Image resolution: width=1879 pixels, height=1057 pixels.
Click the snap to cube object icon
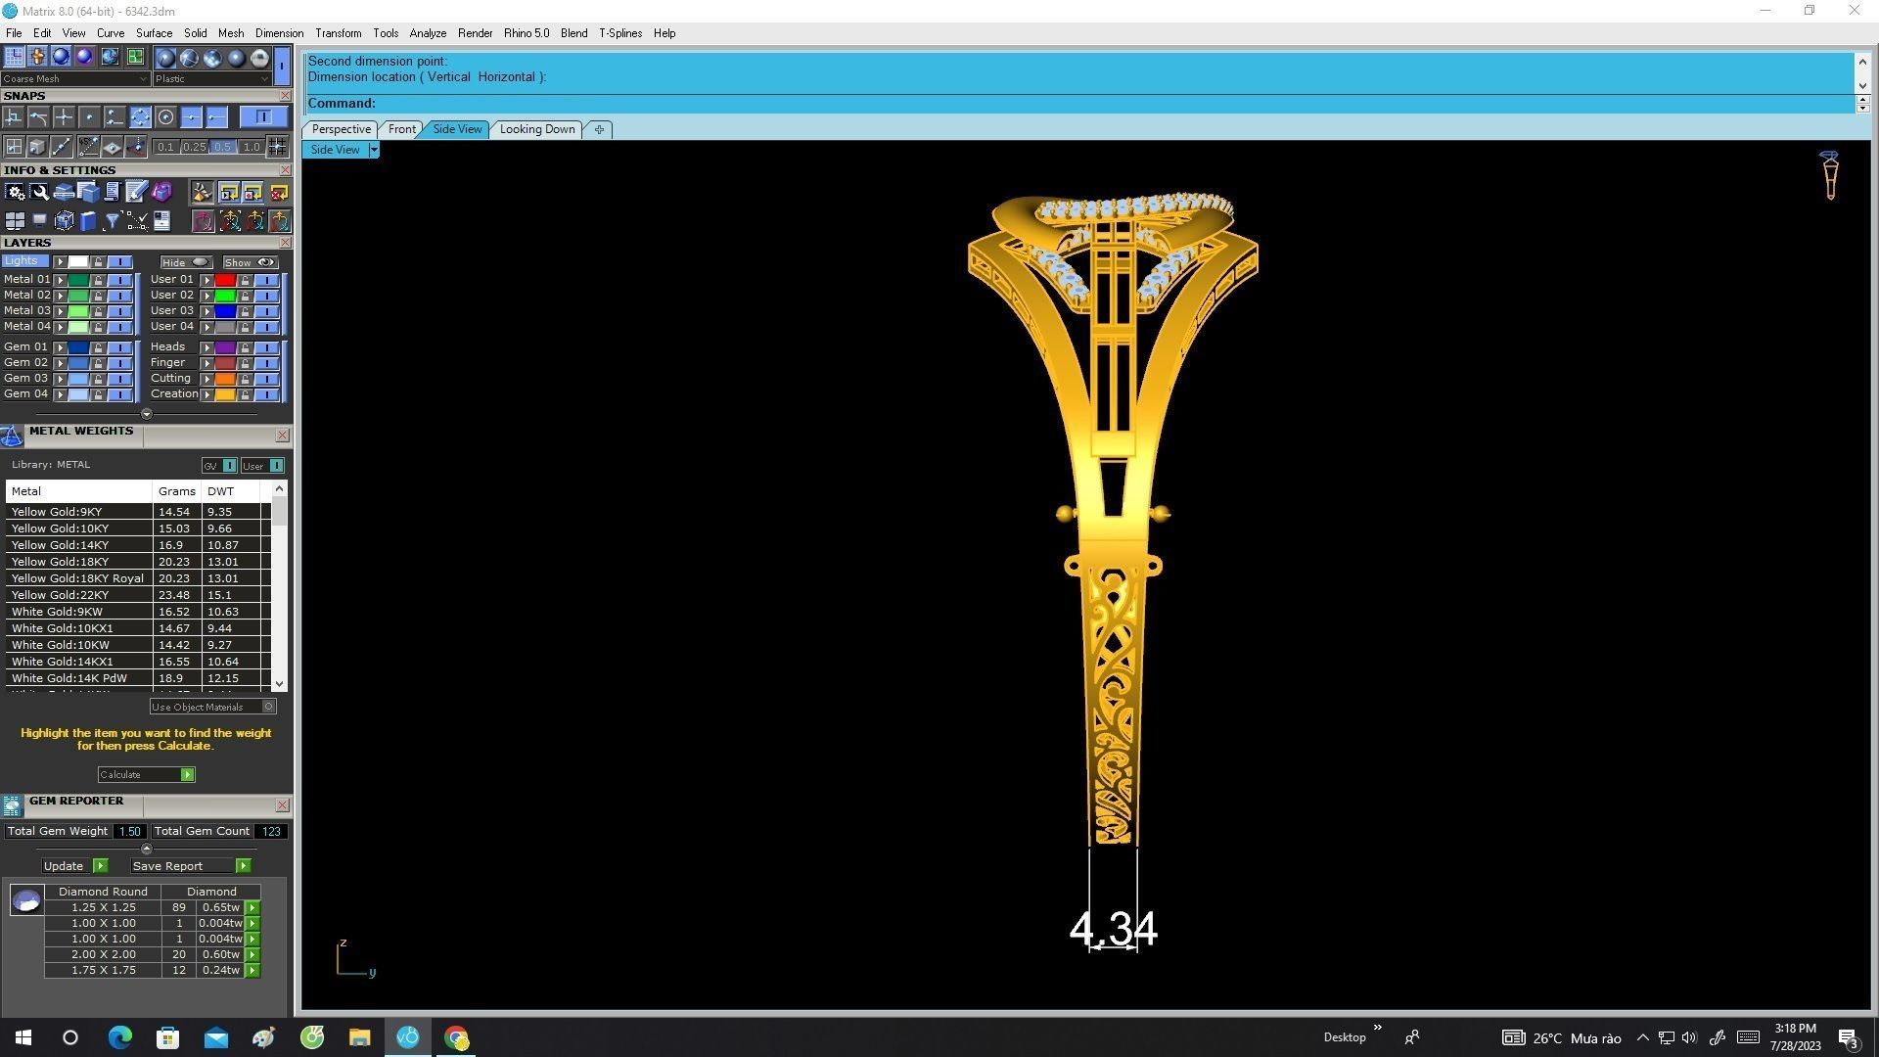37,147
